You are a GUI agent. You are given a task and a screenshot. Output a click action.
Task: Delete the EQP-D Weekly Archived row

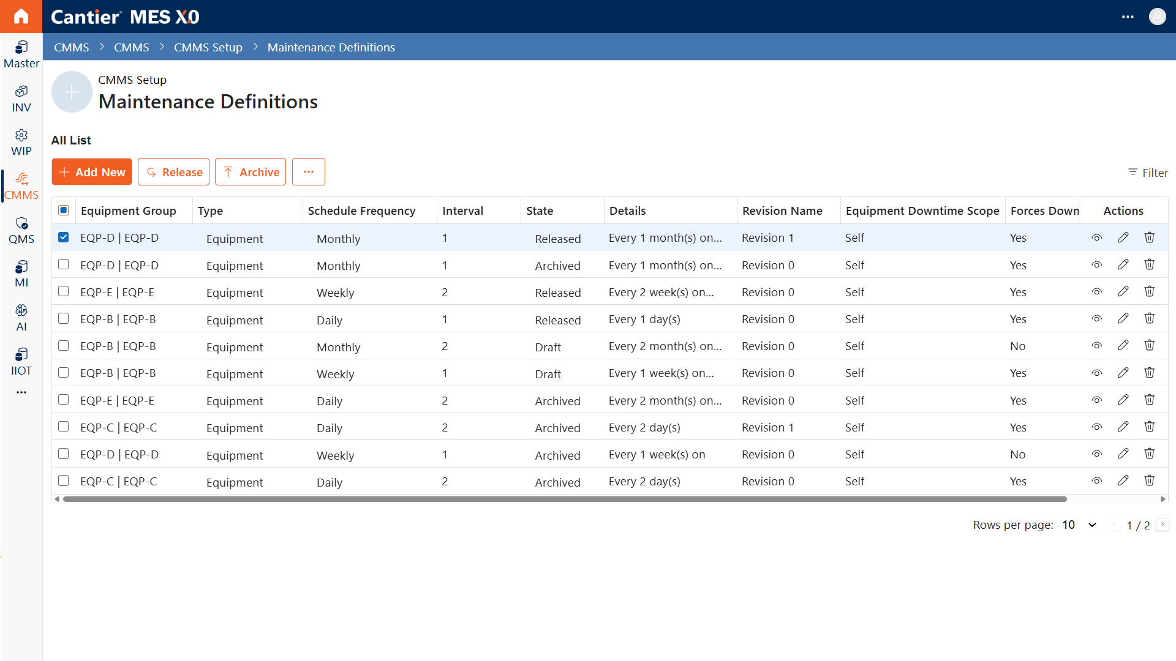point(1149,454)
